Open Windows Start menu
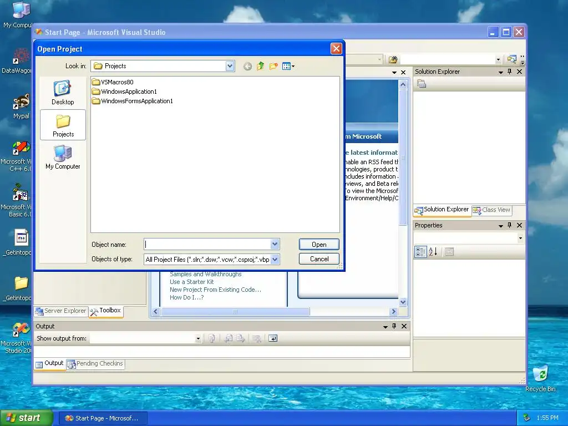 click(x=26, y=418)
